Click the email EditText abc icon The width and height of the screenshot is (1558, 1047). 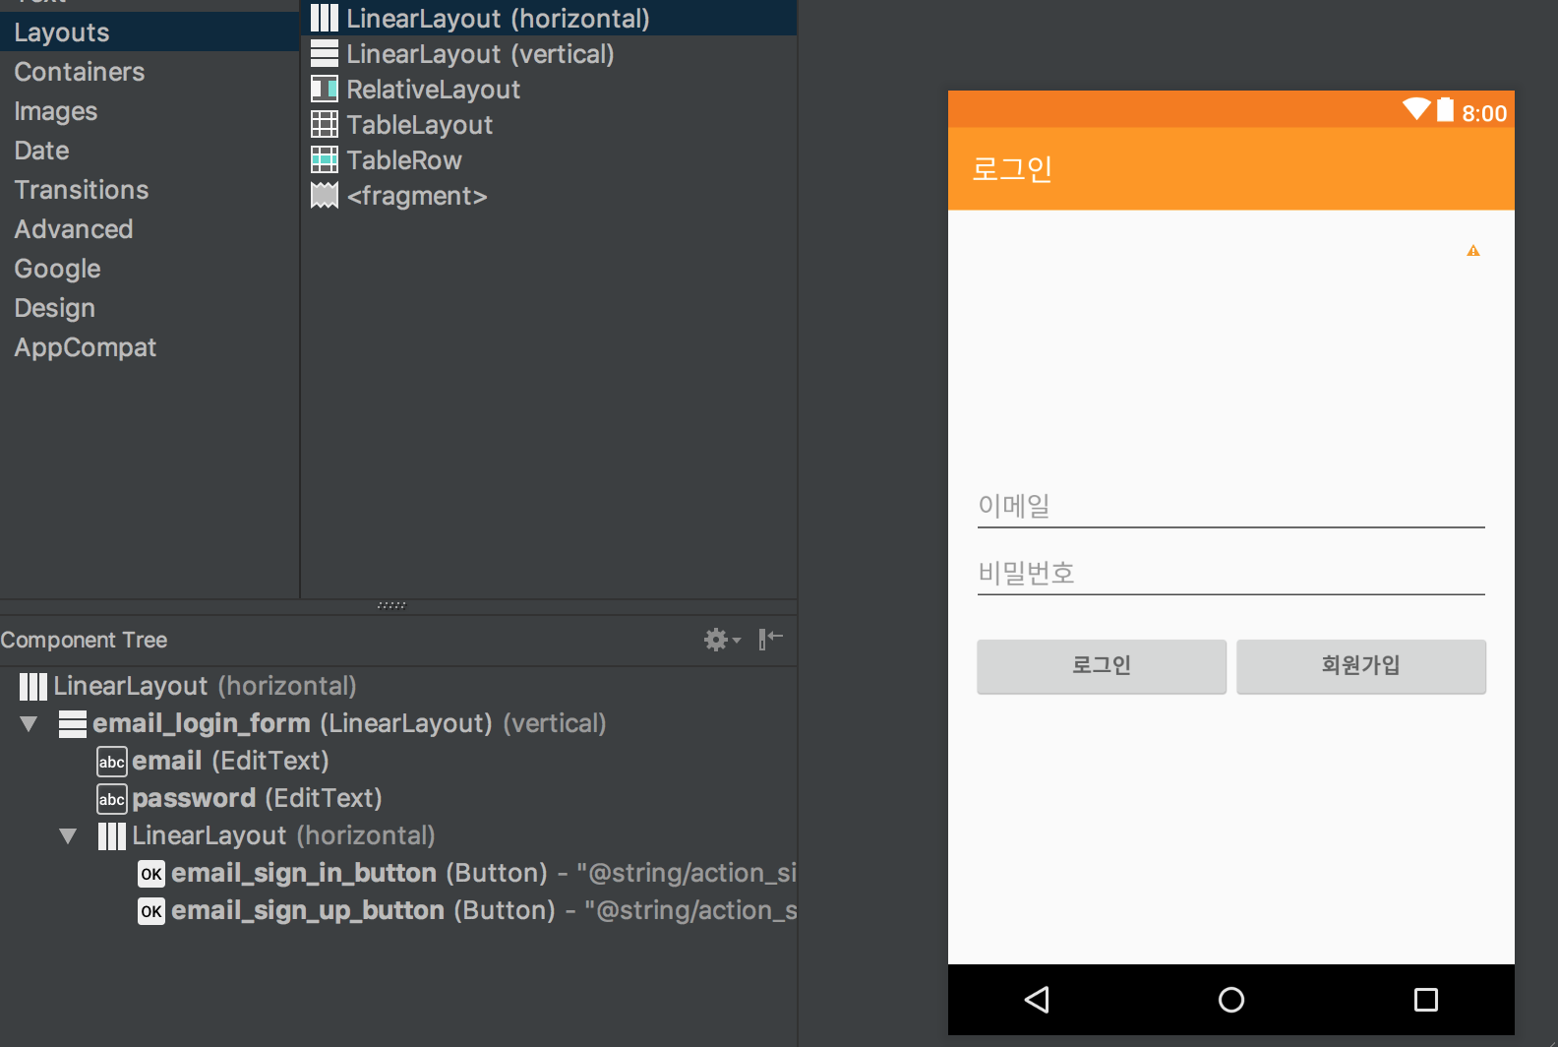tap(112, 761)
